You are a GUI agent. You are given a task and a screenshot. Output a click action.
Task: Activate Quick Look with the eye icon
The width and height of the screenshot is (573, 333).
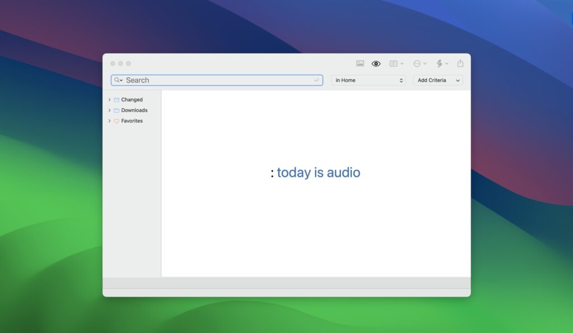(x=376, y=63)
